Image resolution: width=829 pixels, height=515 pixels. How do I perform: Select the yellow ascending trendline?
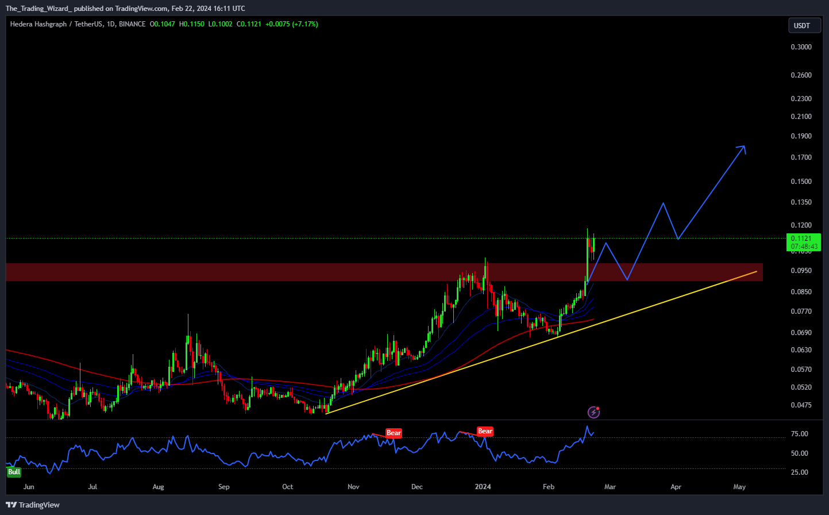(541, 342)
